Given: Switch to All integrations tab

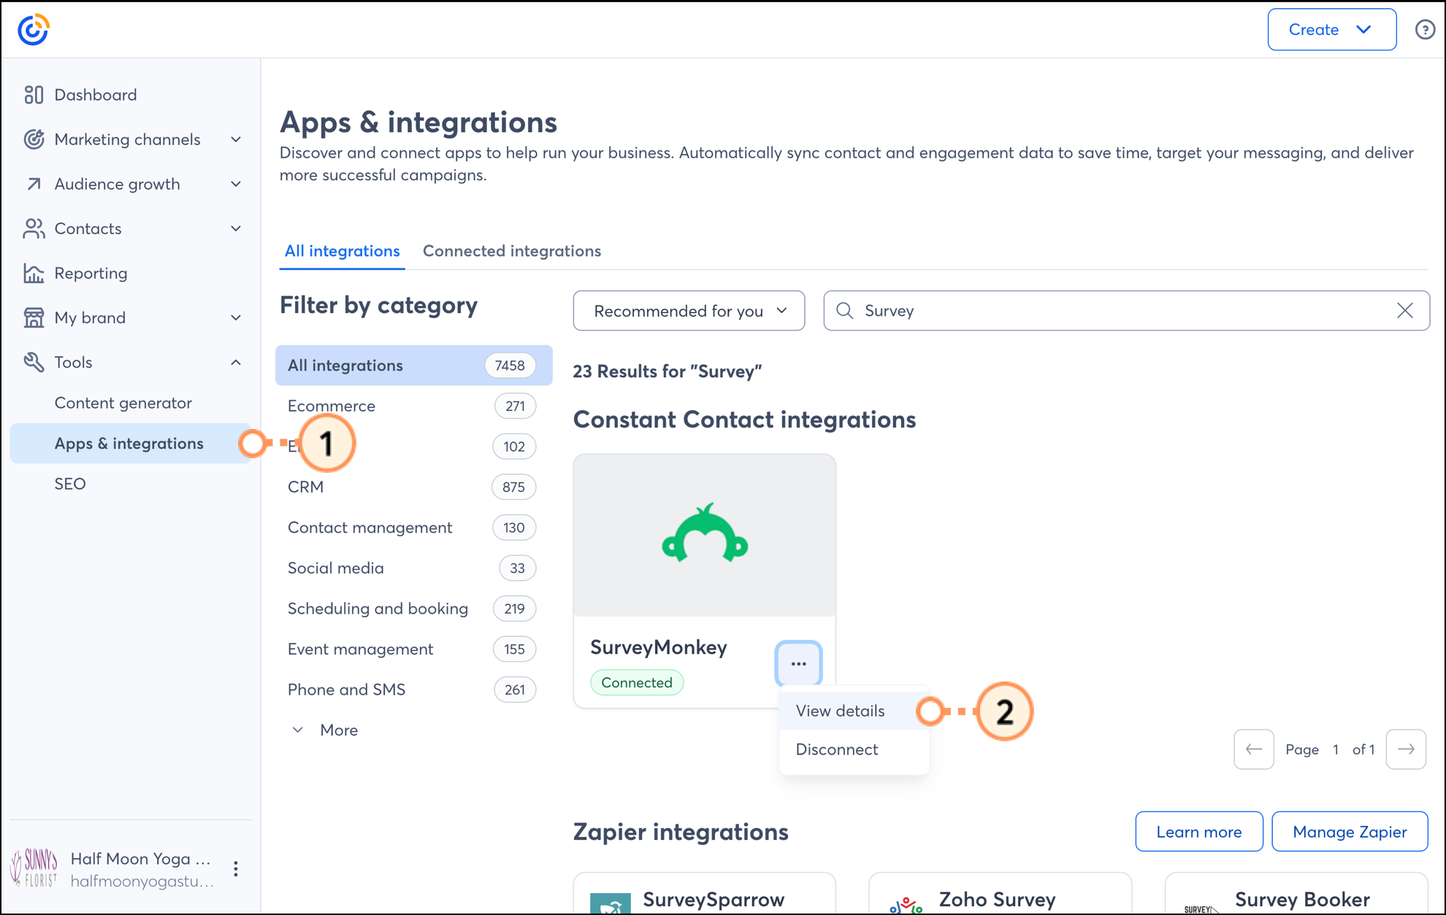Looking at the screenshot, I should click(342, 251).
